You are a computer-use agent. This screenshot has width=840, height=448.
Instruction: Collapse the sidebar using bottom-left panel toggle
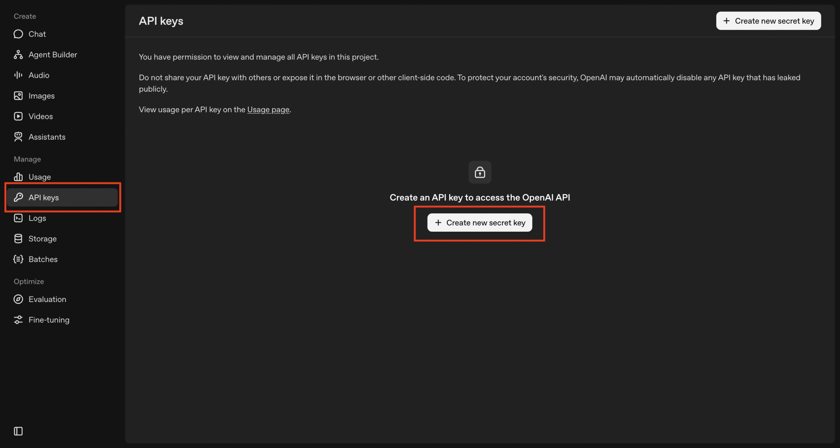[x=18, y=431]
